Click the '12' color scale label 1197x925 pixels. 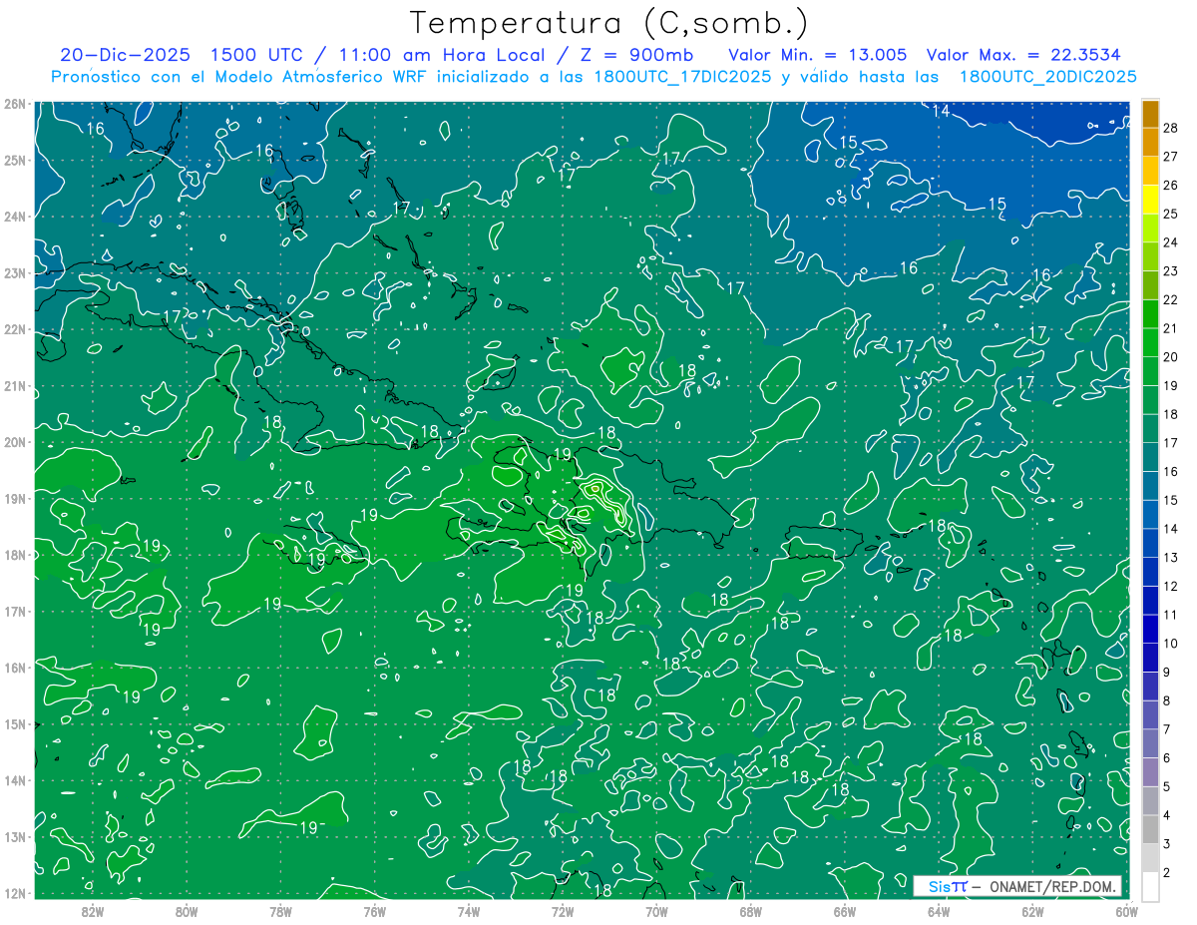click(x=1170, y=586)
